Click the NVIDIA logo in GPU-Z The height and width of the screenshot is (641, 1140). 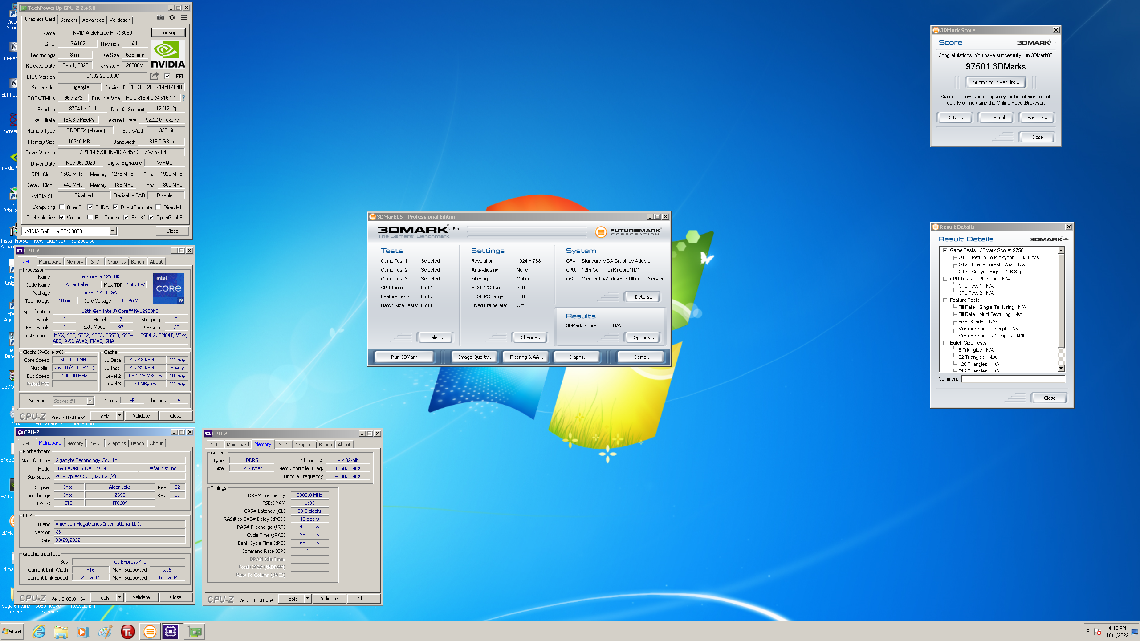click(x=168, y=55)
